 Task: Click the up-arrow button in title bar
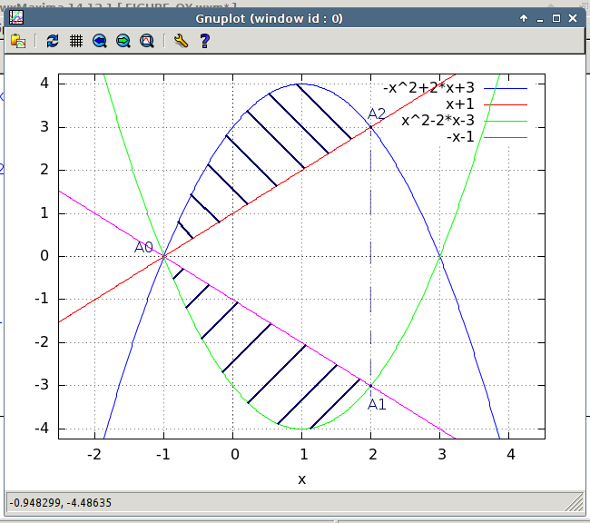[x=524, y=18]
